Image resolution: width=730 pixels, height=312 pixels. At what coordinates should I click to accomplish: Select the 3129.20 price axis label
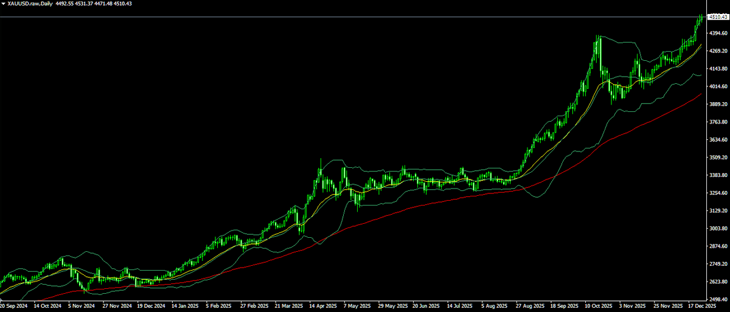coord(718,210)
